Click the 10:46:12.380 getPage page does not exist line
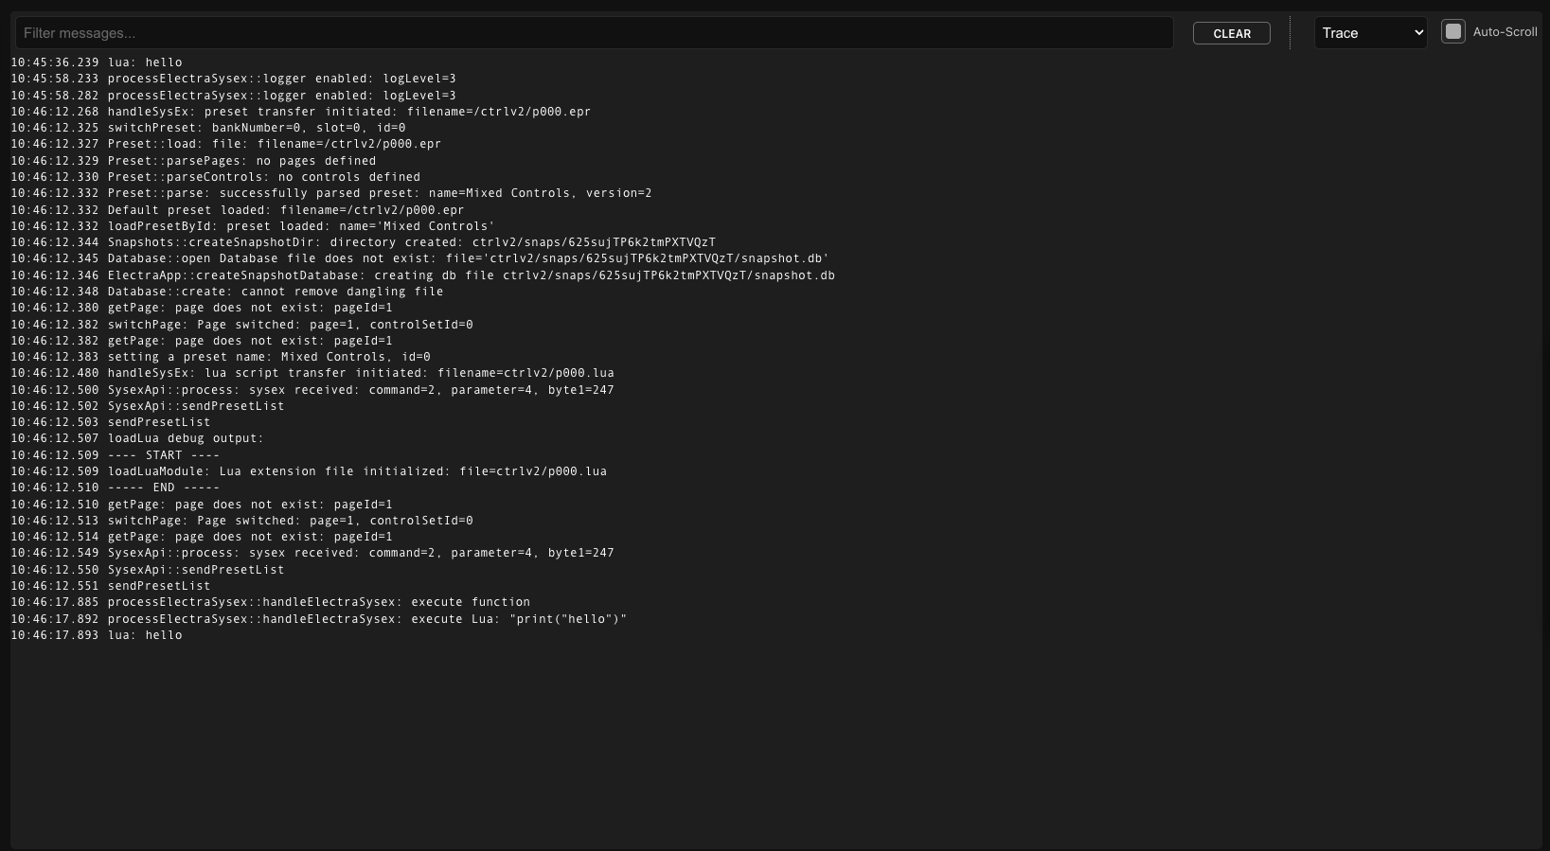 (201, 308)
